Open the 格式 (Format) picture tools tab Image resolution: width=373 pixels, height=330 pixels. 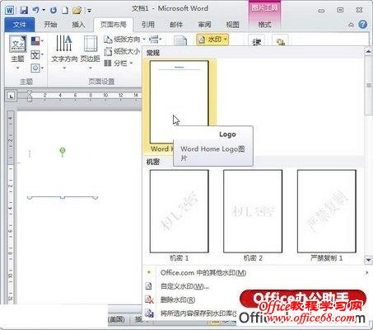[264, 25]
